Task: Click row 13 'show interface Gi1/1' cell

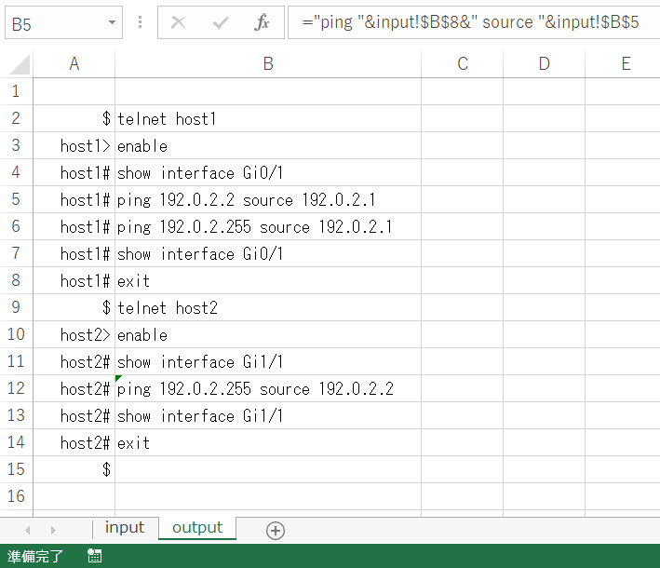Action: [x=268, y=415]
